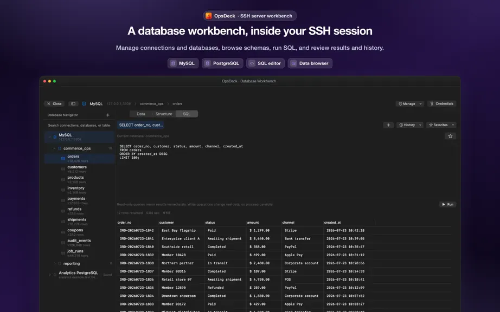The image size is (500, 312).
Task: Click the 'POS' channel cell
Action: [287, 279]
